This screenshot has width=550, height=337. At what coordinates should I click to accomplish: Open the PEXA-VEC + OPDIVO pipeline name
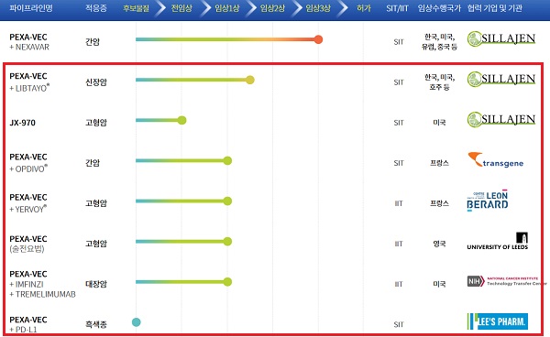tap(28, 163)
